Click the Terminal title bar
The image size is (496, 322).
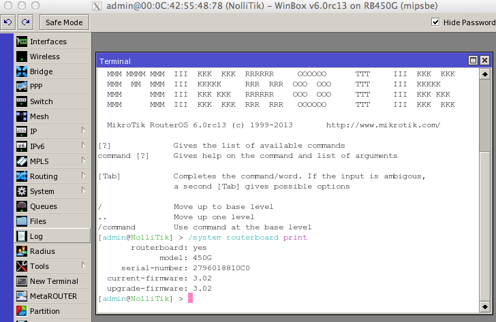coord(283,61)
